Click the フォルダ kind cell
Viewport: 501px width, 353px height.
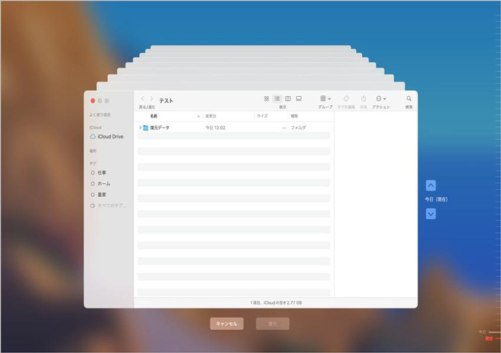pyautogui.click(x=298, y=128)
